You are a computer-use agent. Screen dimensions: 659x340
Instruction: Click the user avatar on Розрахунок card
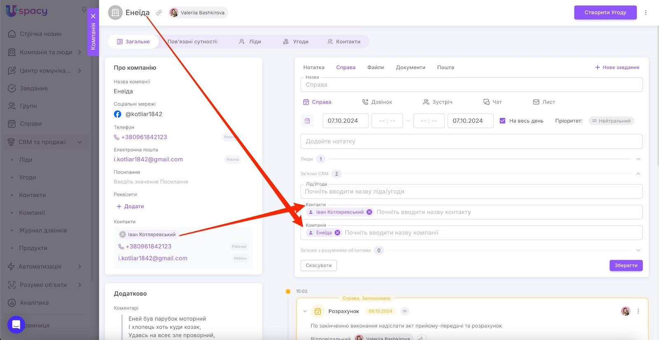click(626, 311)
